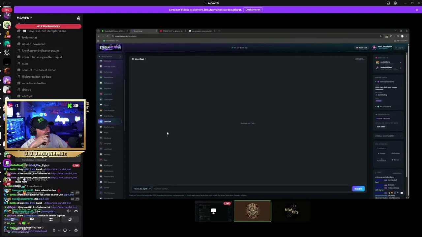The image size is (422, 237).
Task: Open the MBAVPS server dropdown menu
Action: (x=24, y=18)
